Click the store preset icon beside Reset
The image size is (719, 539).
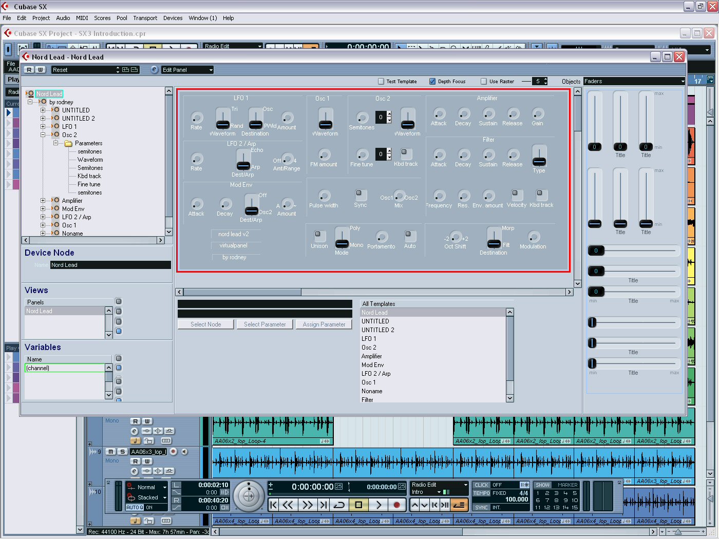[125, 69]
